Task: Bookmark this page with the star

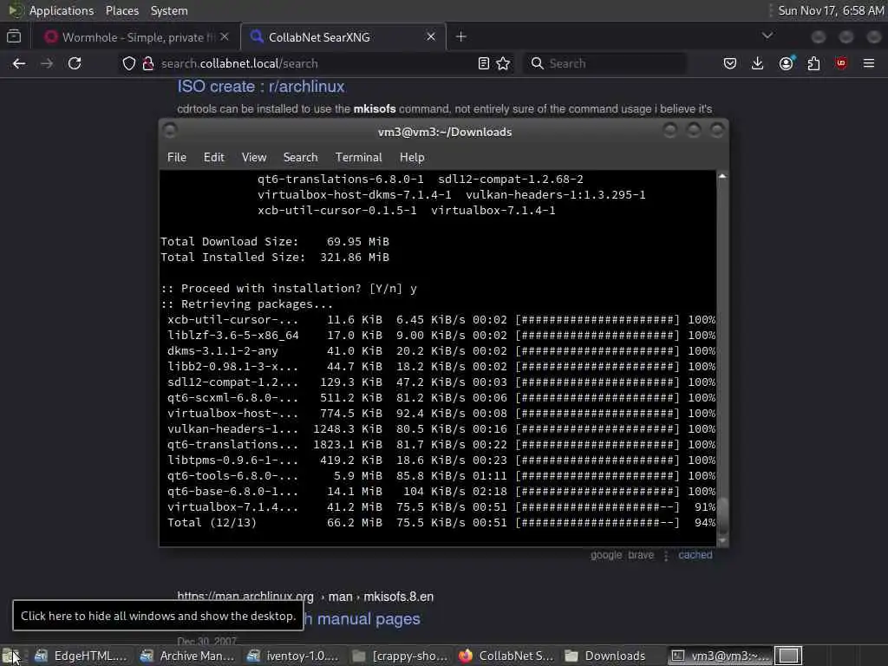Action: (x=503, y=63)
